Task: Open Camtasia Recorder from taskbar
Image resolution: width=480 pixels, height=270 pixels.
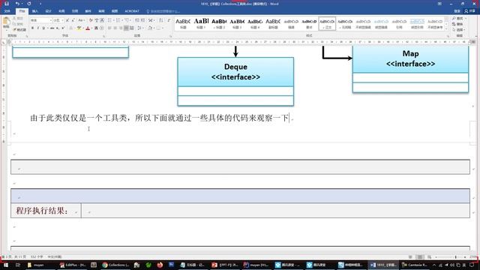Action: click(x=414, y=265)
